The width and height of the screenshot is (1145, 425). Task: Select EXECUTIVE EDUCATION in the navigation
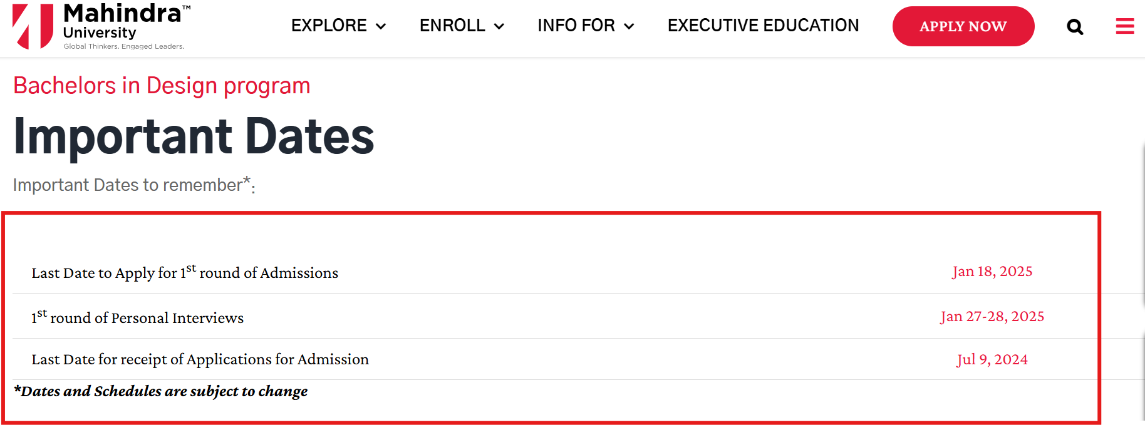[x=762, y=26]
